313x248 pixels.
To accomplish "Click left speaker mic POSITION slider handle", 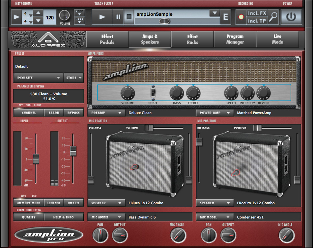I will [x=149, y=128].
